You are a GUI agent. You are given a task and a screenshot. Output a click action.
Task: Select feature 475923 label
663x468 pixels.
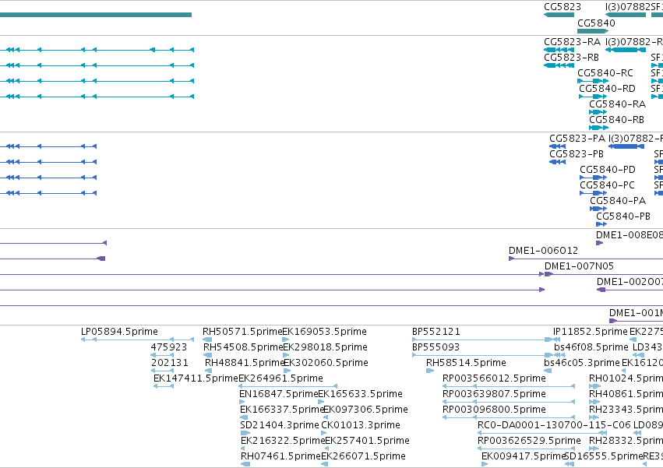tap(169, 347)
